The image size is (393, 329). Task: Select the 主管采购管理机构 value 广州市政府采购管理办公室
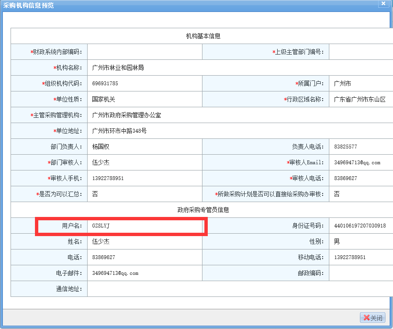pos(127,115)
